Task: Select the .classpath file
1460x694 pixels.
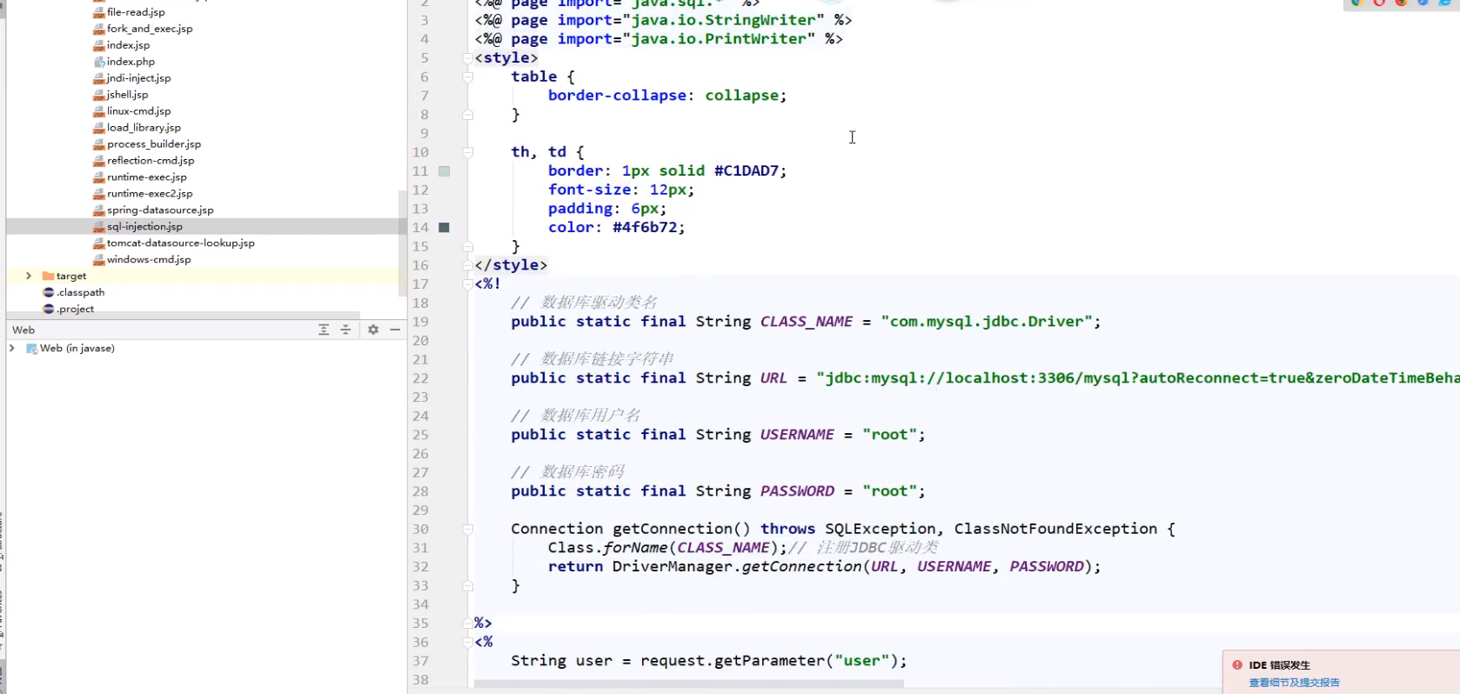Action: 80,292
